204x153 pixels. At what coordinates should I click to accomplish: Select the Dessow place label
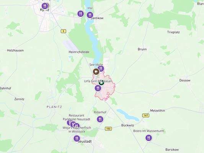pos(185,80)
